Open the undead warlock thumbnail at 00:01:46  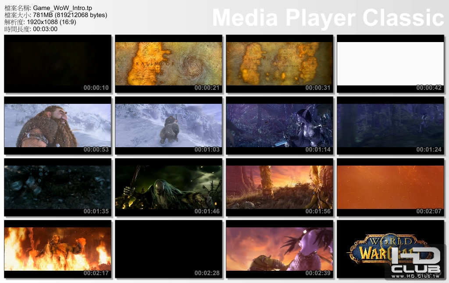pyautogui.click(x=168, y=187)
